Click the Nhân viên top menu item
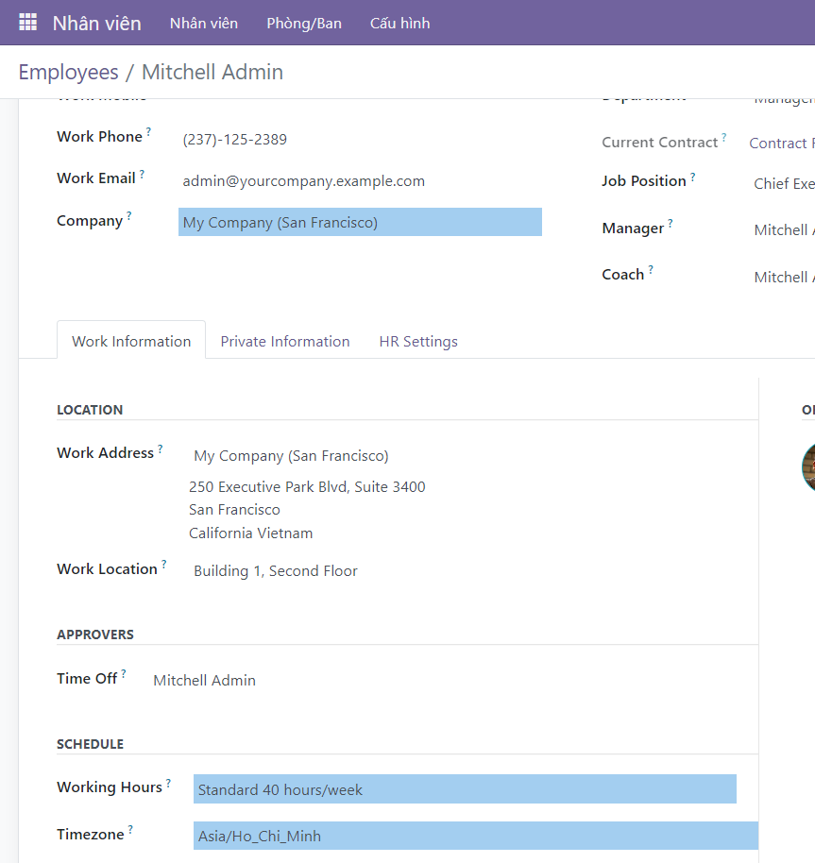This screenshot has width=815, height=863. click(204, 23)
